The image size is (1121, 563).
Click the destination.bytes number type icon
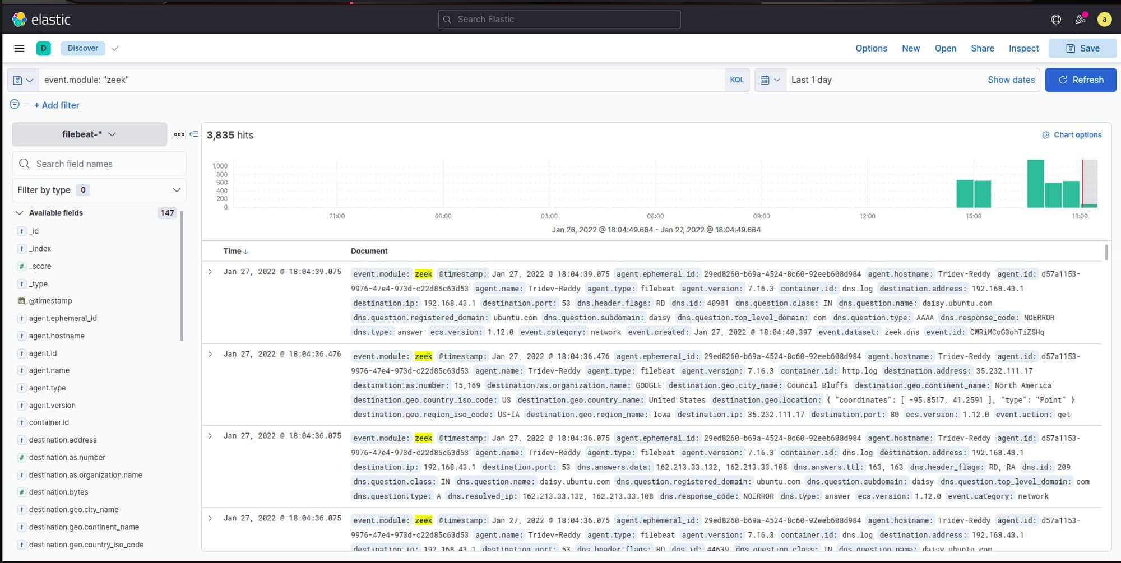22,492
